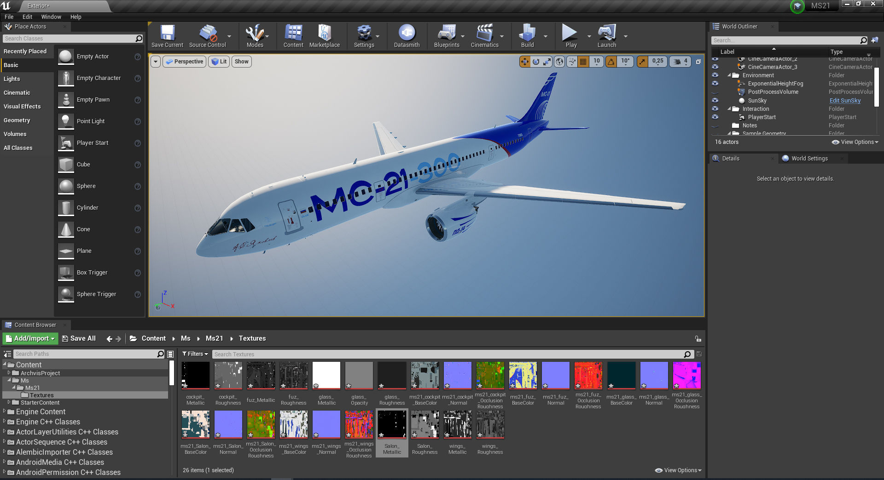The height and width of the screenshot is (480, 884).
Task: Open the Lit view mode dropdown
Action: (219, 62)
